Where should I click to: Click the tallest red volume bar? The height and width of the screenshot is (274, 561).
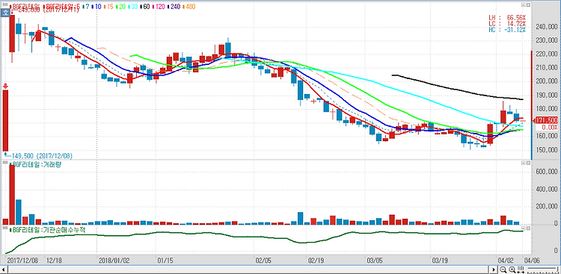[12, 195]
